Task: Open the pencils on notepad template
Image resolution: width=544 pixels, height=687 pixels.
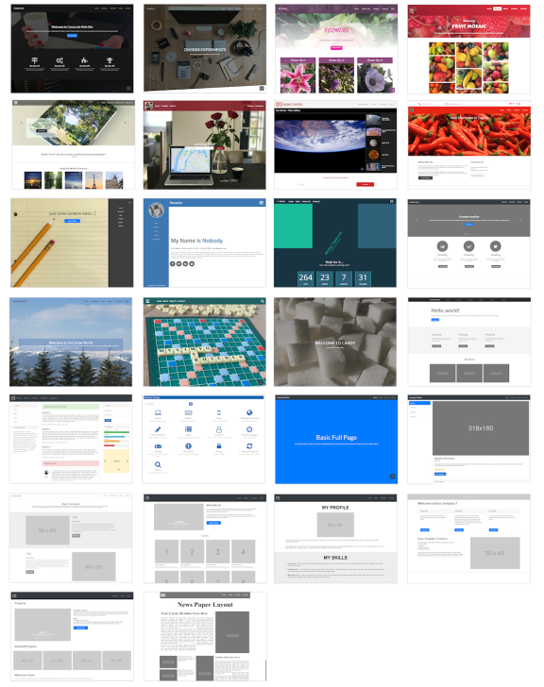Action: [72, 243]
